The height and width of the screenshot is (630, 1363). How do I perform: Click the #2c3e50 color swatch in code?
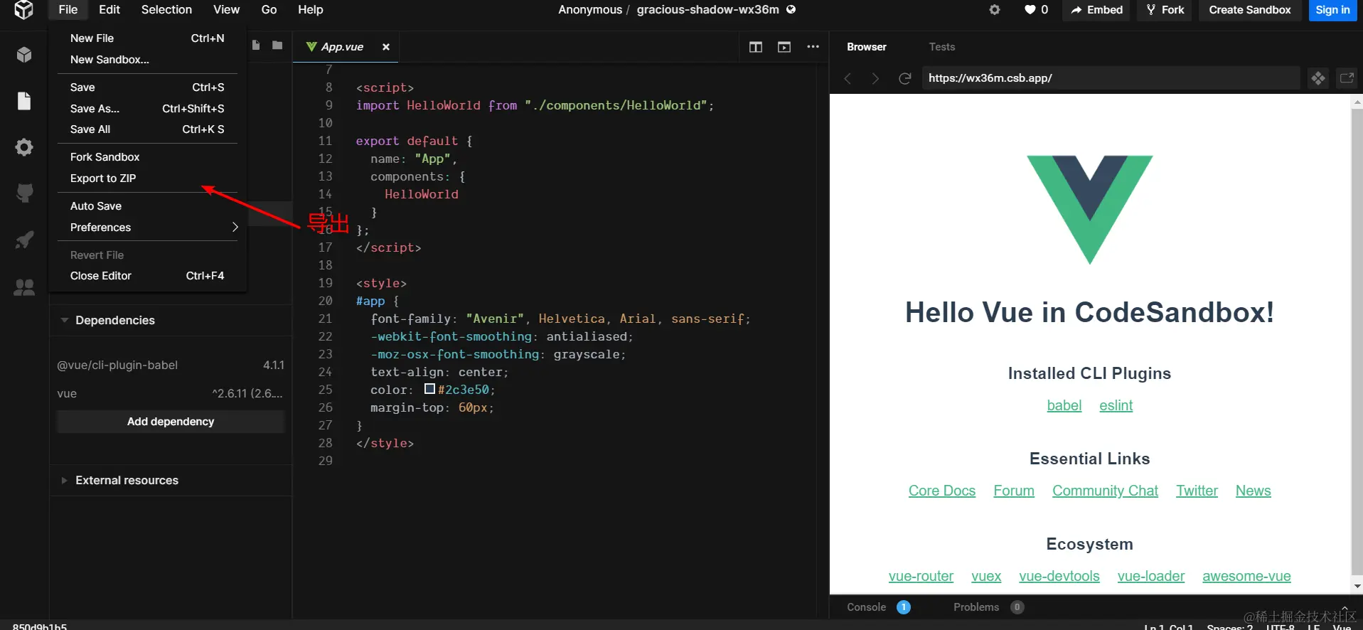429,389
